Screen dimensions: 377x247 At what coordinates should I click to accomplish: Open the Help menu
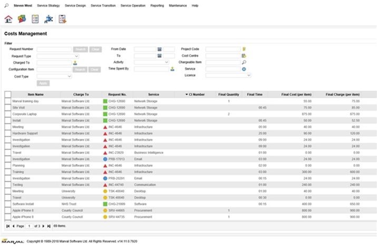[x=195, y=5]
